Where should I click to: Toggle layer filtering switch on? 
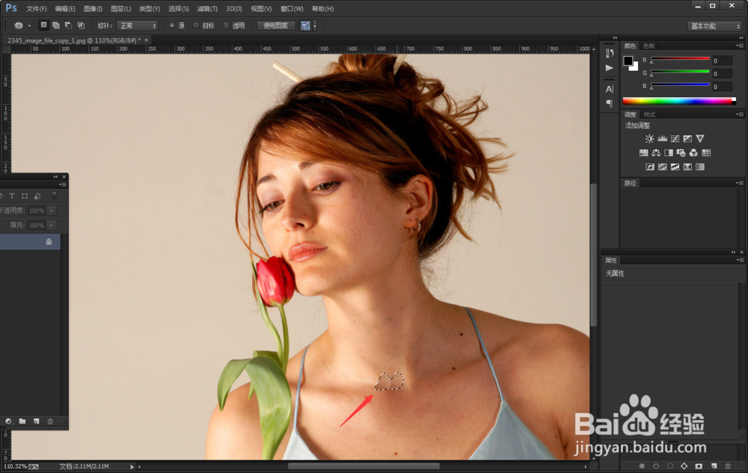pos(54,196)
